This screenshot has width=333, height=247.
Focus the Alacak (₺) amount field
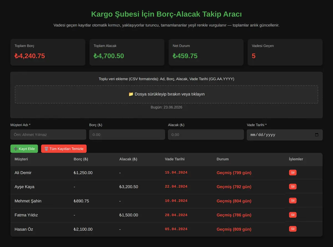pyautogui.click(x=206, y=135)
